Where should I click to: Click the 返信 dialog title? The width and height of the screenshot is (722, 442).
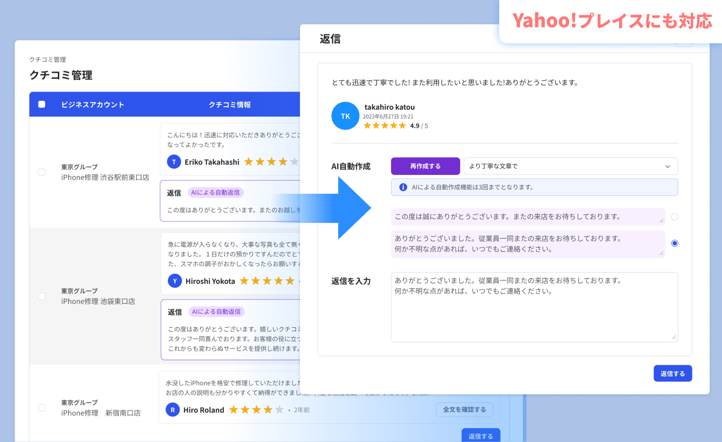coord(330,39)
